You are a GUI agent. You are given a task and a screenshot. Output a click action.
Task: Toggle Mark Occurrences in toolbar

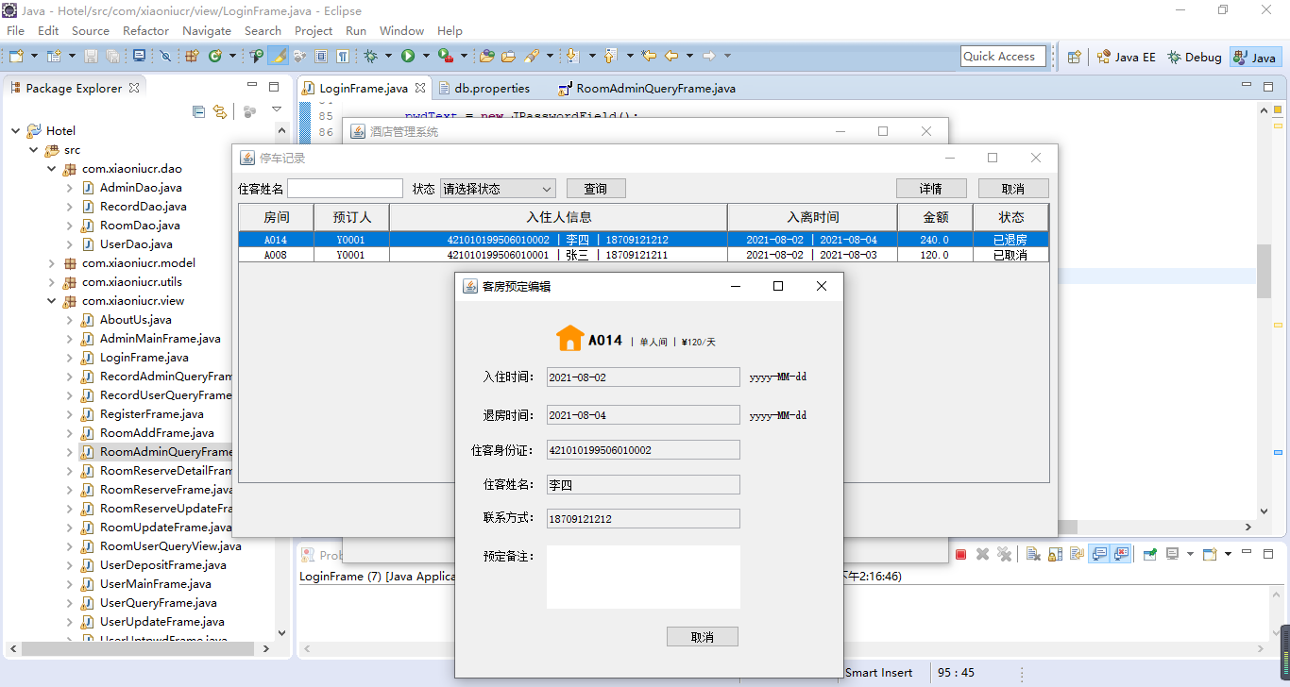point(279,57)
